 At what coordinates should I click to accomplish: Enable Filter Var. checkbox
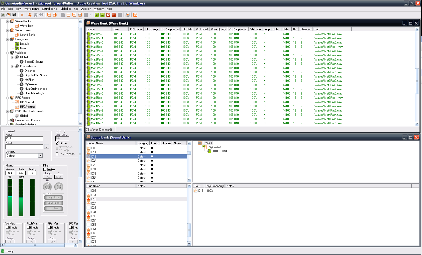[x=49, y=227]
